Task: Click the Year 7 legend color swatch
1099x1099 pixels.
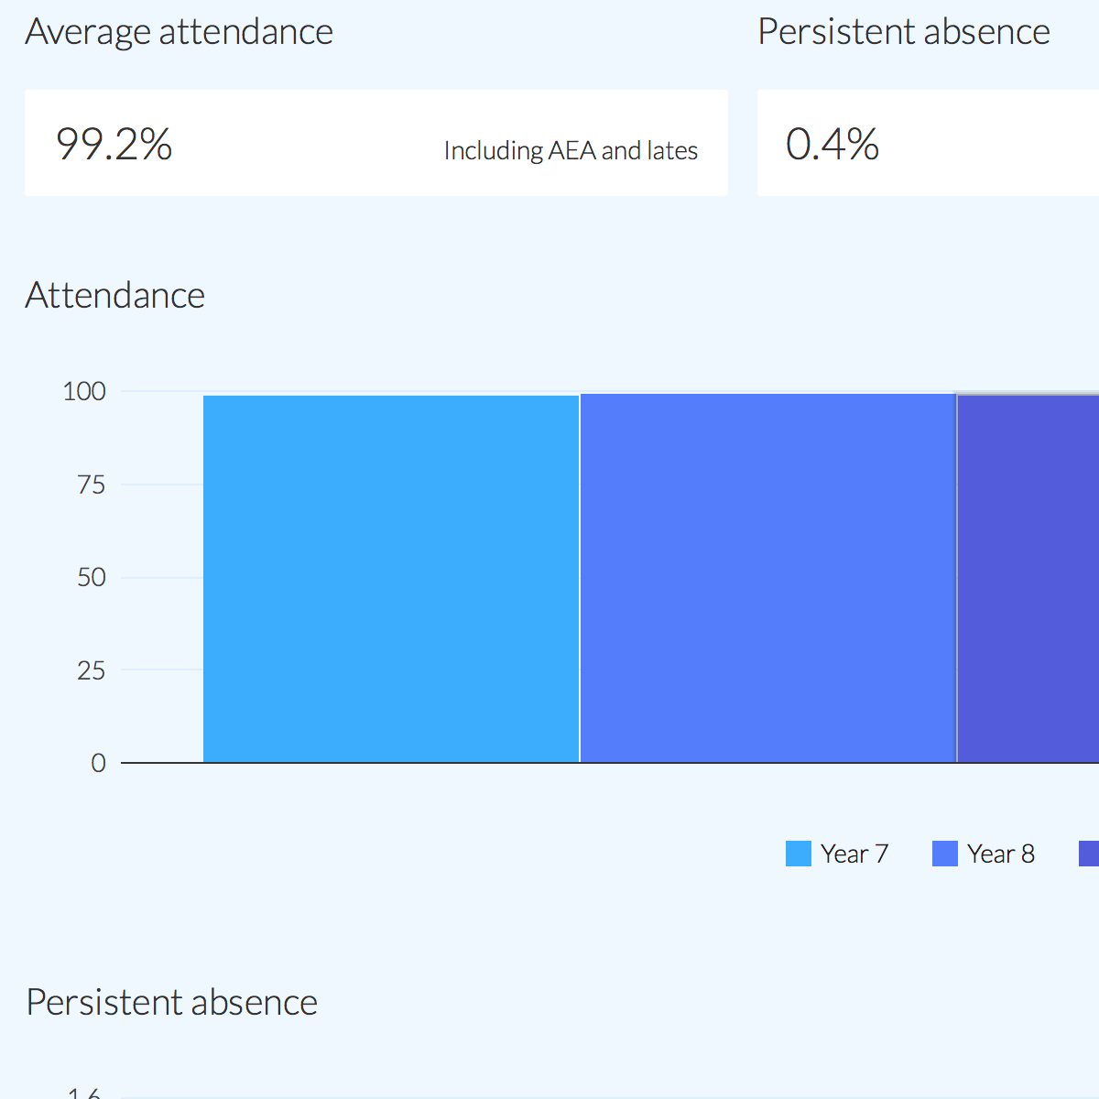Action: 798,854
